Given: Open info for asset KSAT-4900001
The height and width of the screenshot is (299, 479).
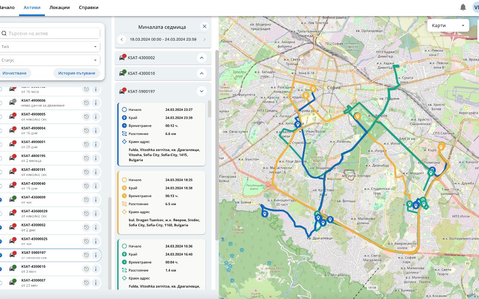Looking at the screenshot, I should tap(96, 144).
